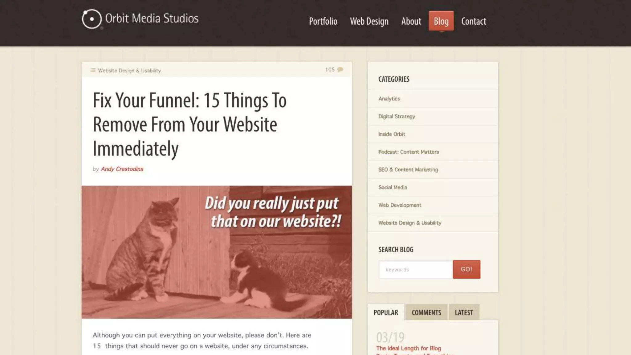The image size is (631, 355).
Task: Open the Portfolio menu item
Action: coord(323,21)
